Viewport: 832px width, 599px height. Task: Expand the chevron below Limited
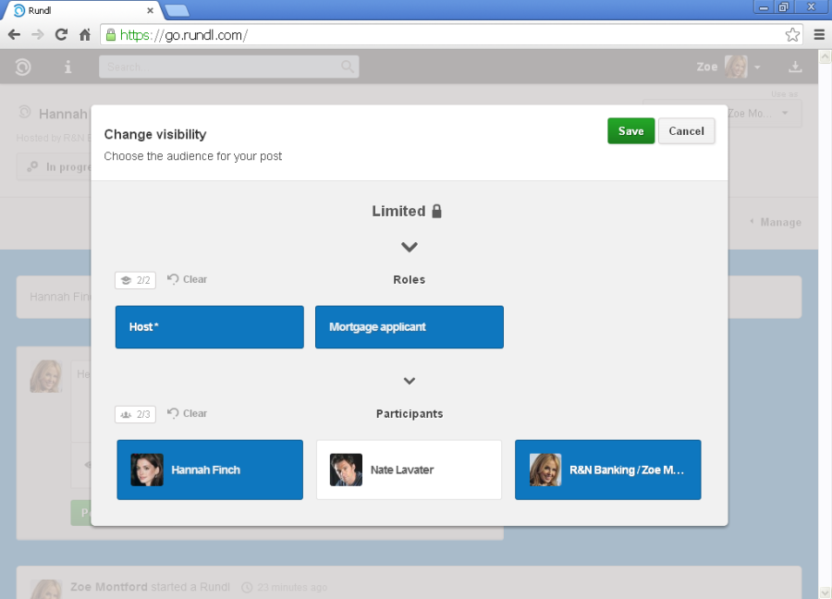point(410,247)
